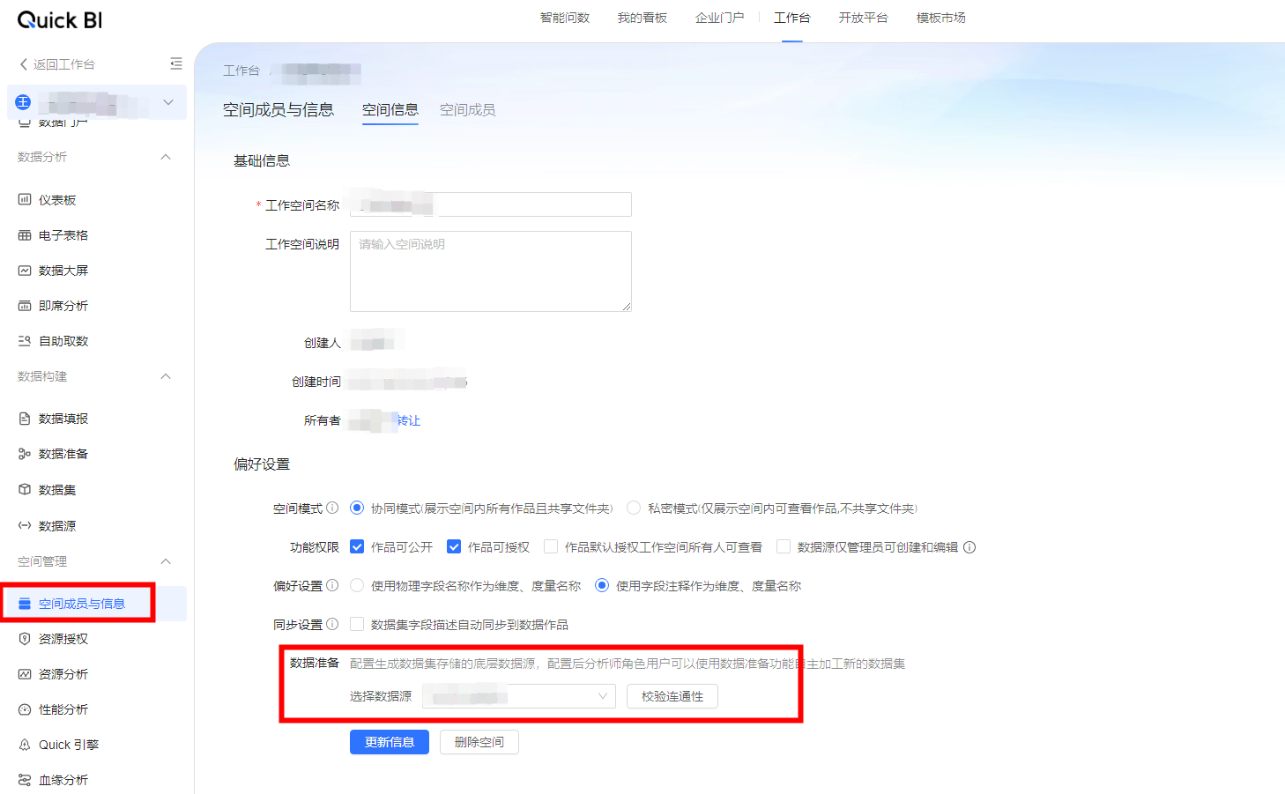
Task: Click the 资源授权 shield icon
Action: (25, 639)
